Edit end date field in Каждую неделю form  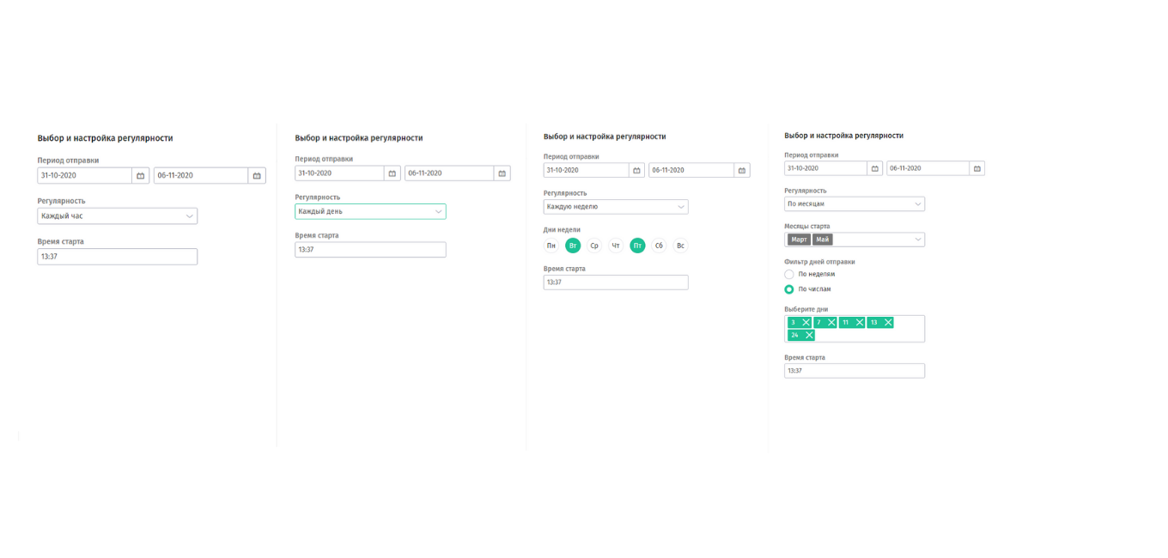pos(691,170)
